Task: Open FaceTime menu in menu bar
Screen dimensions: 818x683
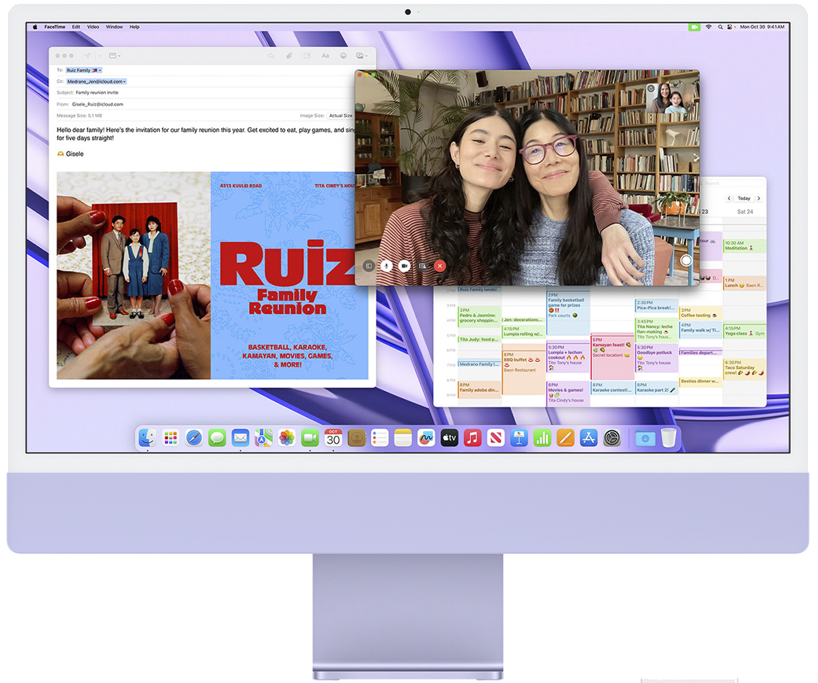Action: point(55,27)
